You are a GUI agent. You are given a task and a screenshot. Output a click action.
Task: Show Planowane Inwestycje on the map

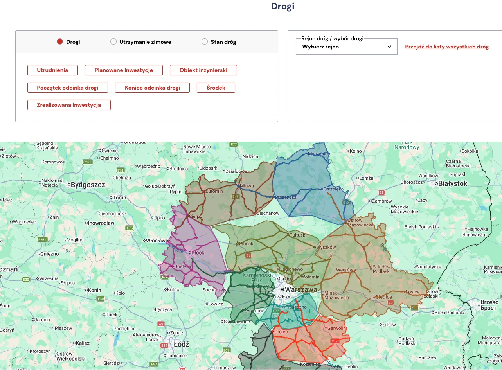(x=124, y=70)
